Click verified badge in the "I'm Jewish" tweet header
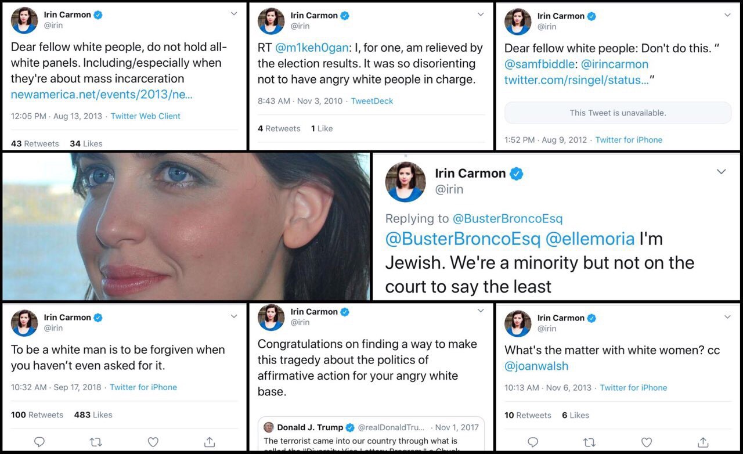 pyautogui.click(x=516, y=174)
